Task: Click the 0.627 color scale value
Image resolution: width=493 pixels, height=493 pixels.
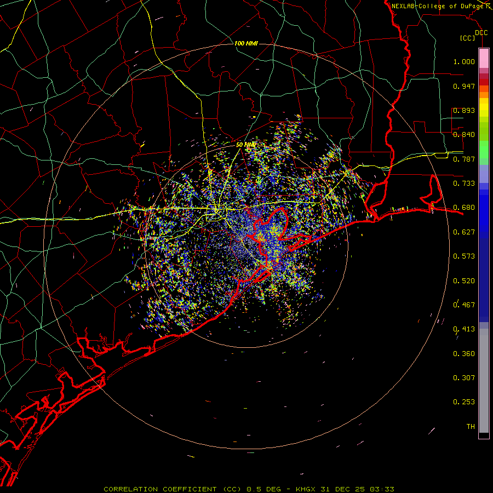Action: tap(464, 232)
